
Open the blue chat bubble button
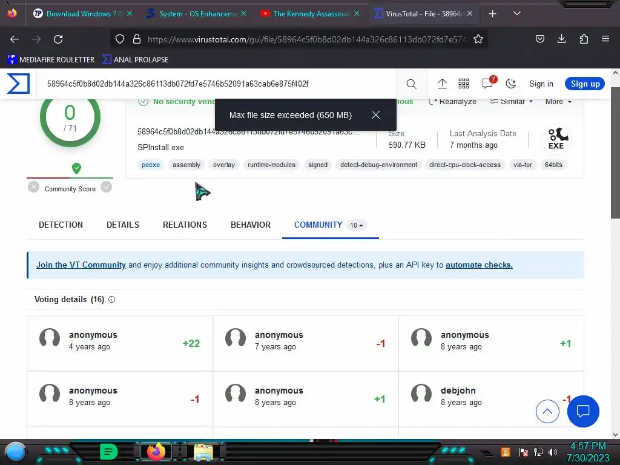(583, 411)
